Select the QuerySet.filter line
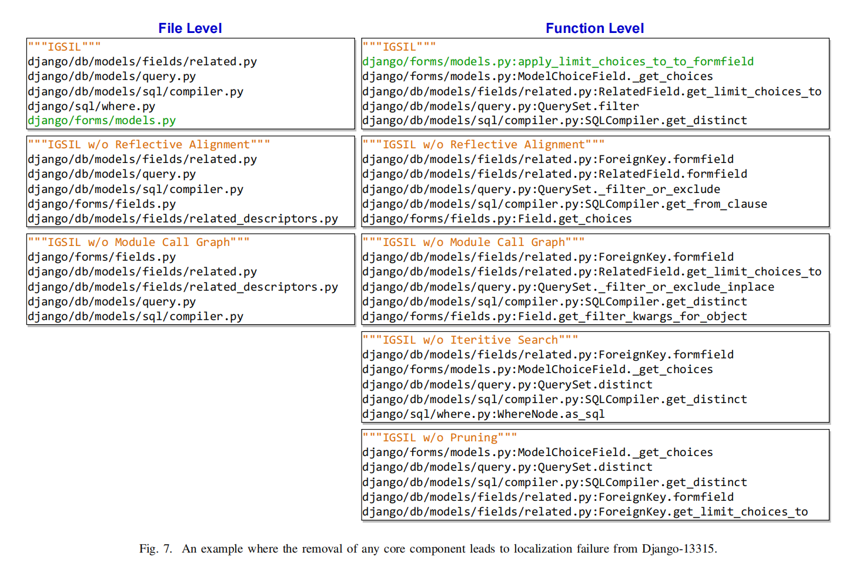The image size is (856, 582). [501, 107]
